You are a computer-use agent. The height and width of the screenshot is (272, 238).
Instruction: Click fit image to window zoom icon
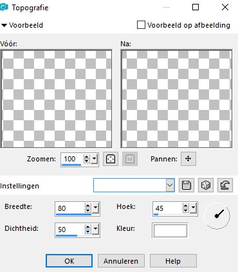(x=111, y=159)
